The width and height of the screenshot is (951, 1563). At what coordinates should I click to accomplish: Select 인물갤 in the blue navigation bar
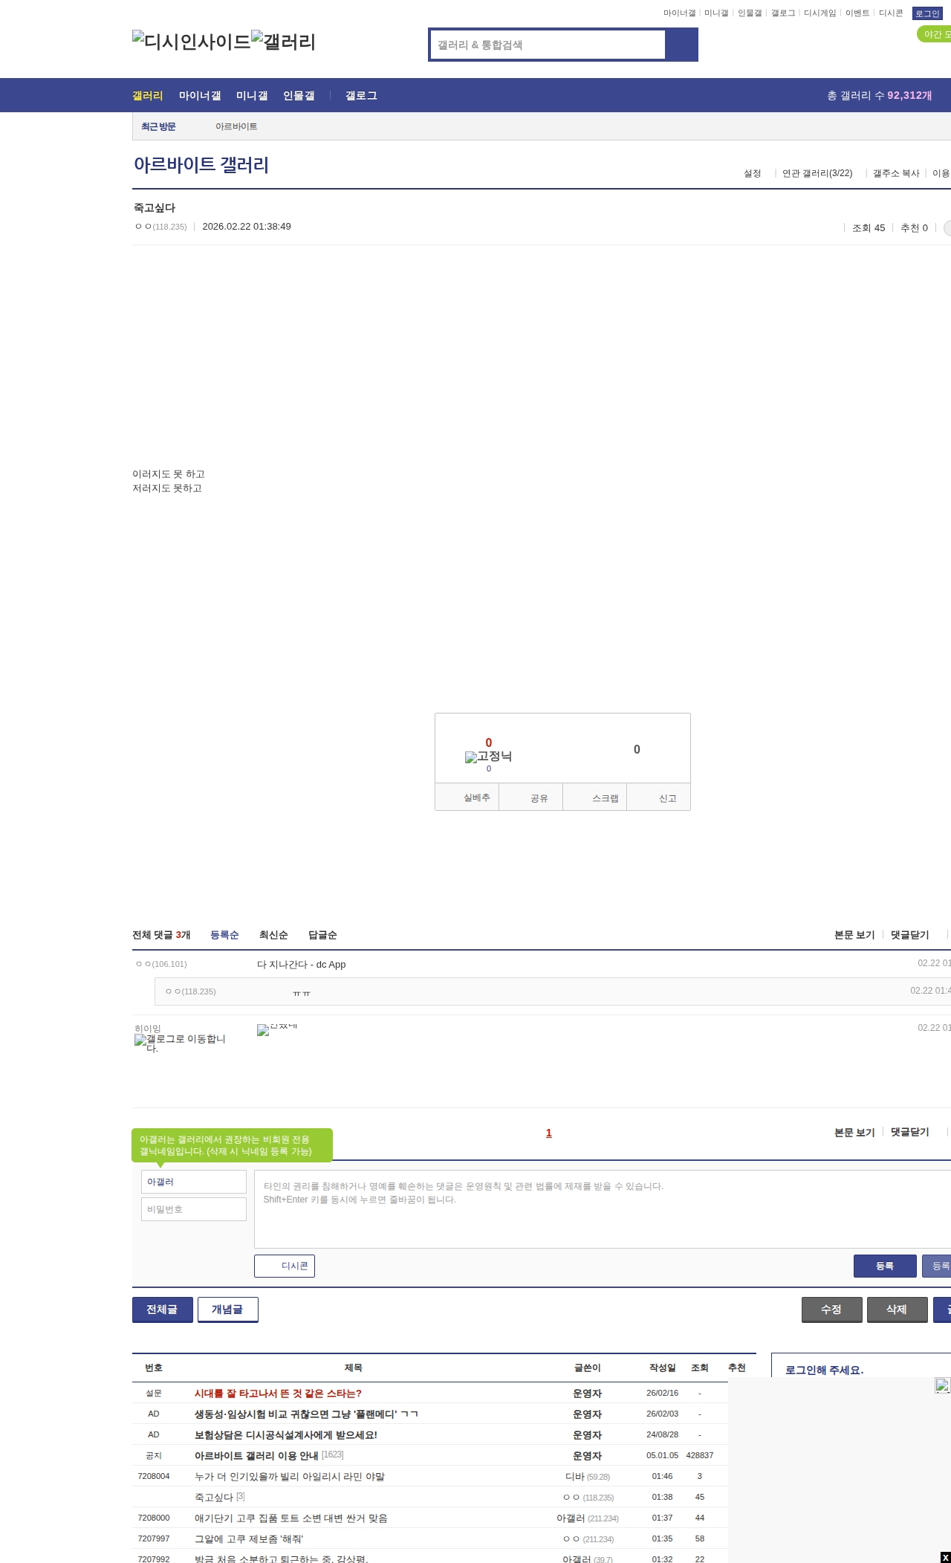point(299,96)
